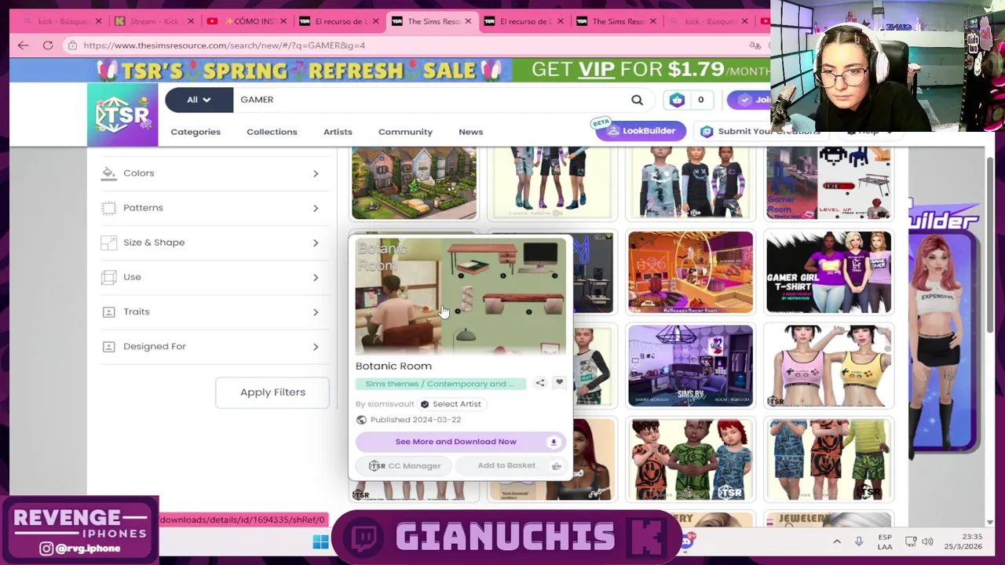1005x565 pixels.
Task: Click the site info lock icon
Action: [x=72, y=46]
